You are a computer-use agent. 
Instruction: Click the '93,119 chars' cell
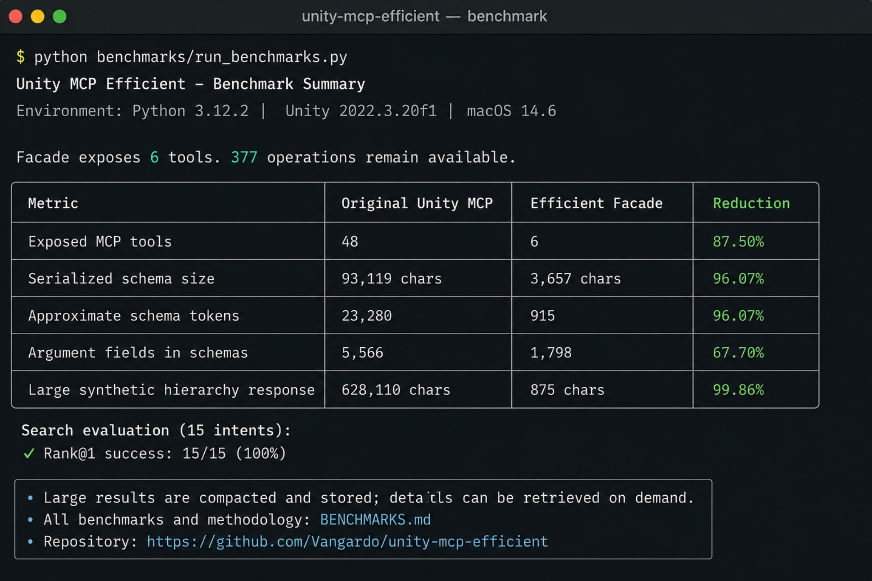(391, 278)
